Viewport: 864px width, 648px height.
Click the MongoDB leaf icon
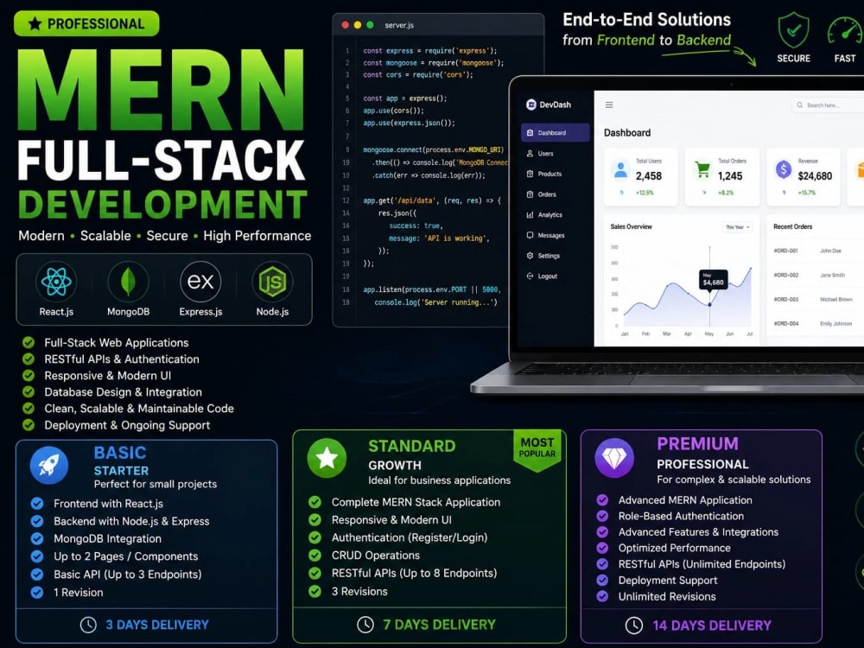pyautogui.click(x=128, y=282)
